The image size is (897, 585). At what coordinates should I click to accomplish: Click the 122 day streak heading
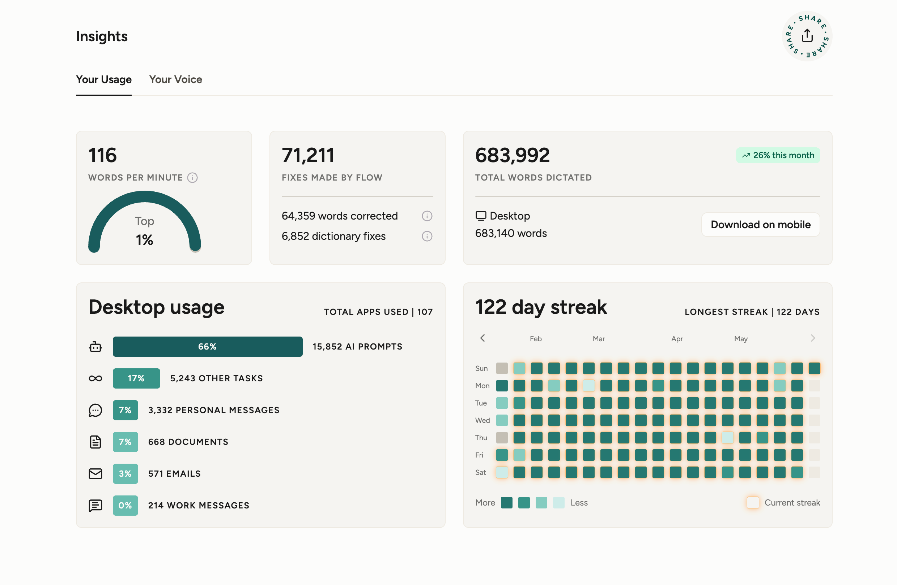point(541,307)
